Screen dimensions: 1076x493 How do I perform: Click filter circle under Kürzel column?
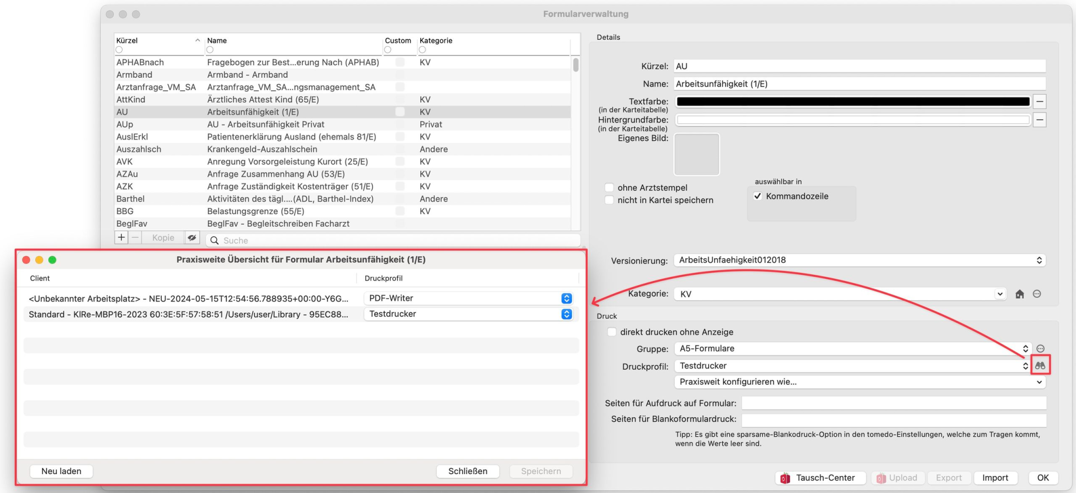click(119, 50)
